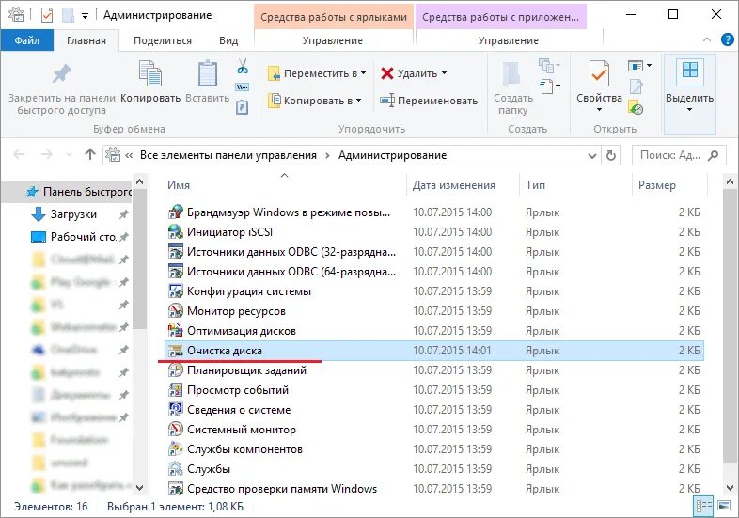739x518 pixels.
Task: Click the Properties checkmark icon
Action: pyautogui.click(x=599, y=74)
